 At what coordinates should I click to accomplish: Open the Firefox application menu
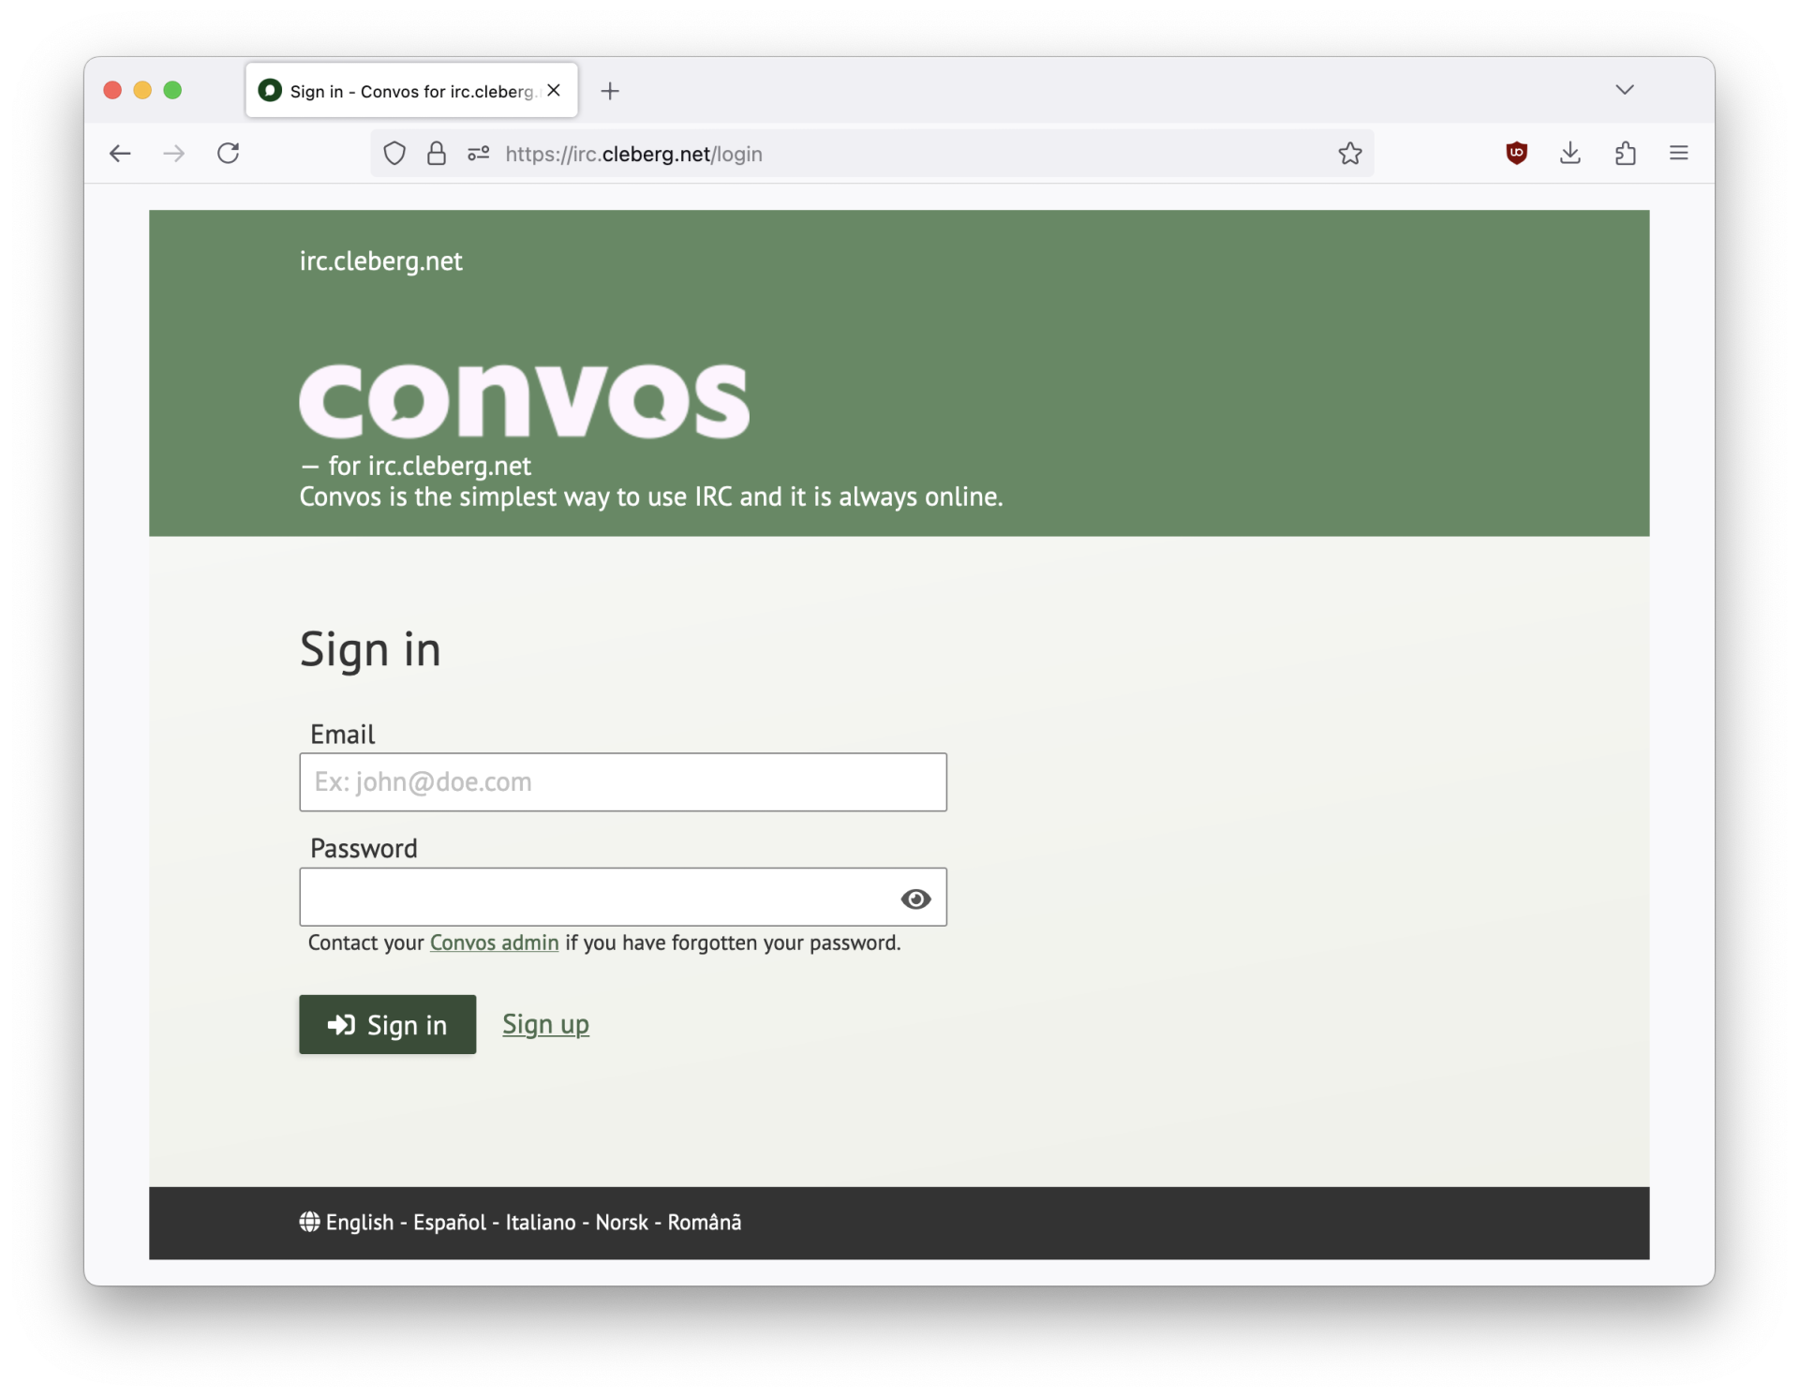(x=1678, y=153)
